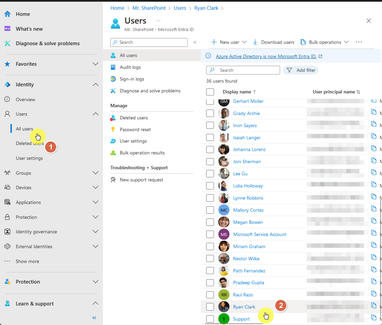Screen dimensions: 382x325
Task: Click the Learn & support person icon
Action: [x=7, y=303]
